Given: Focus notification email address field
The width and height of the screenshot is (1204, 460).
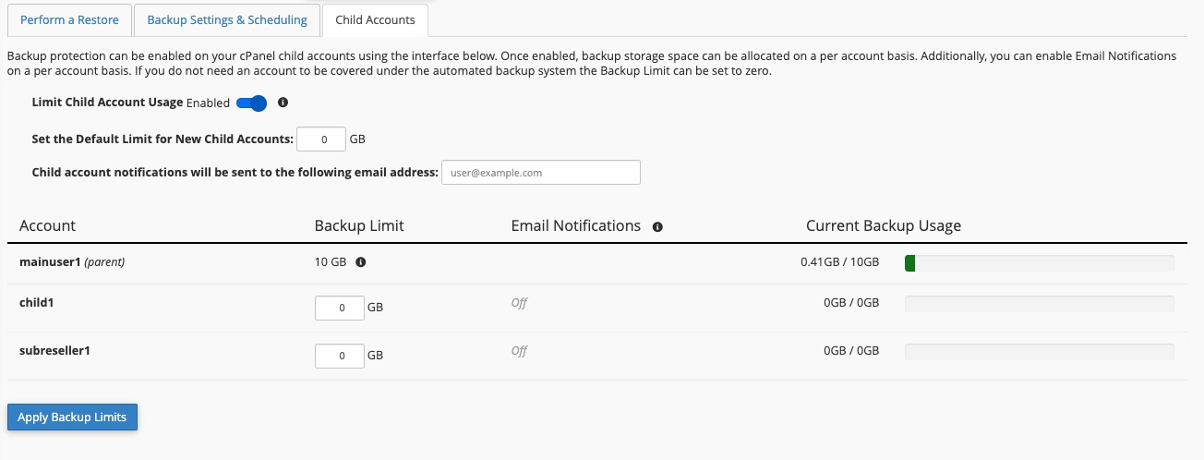Looking at the screenshot, I should pyautogui.click(x=540, y=173).
